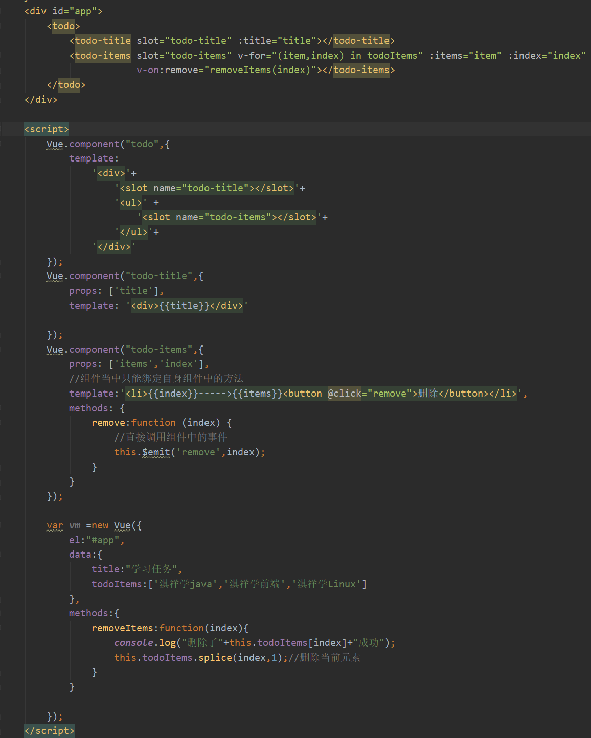This screenshot has width=591, height=738.
Task: Click the 删除 button label in template
Action: pos(428,394)
